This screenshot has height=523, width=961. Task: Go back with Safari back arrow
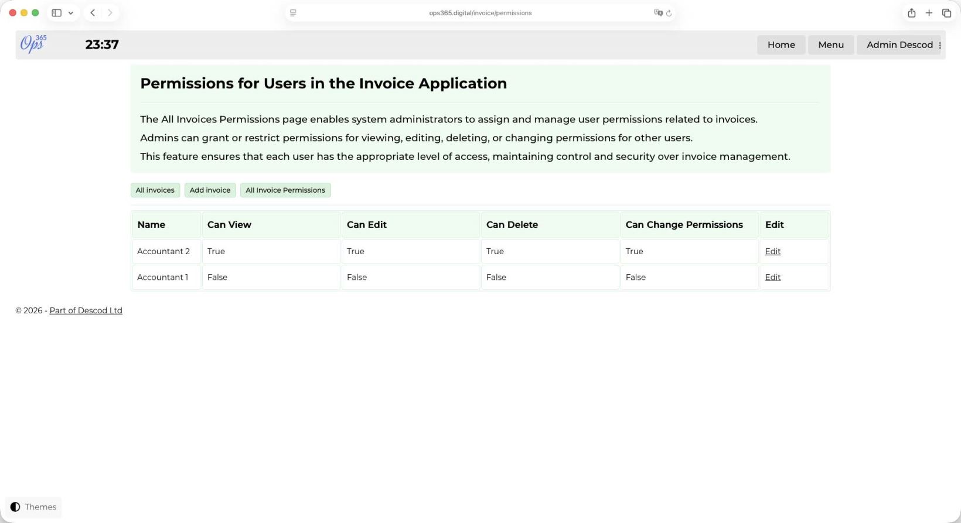pos(93,13)
